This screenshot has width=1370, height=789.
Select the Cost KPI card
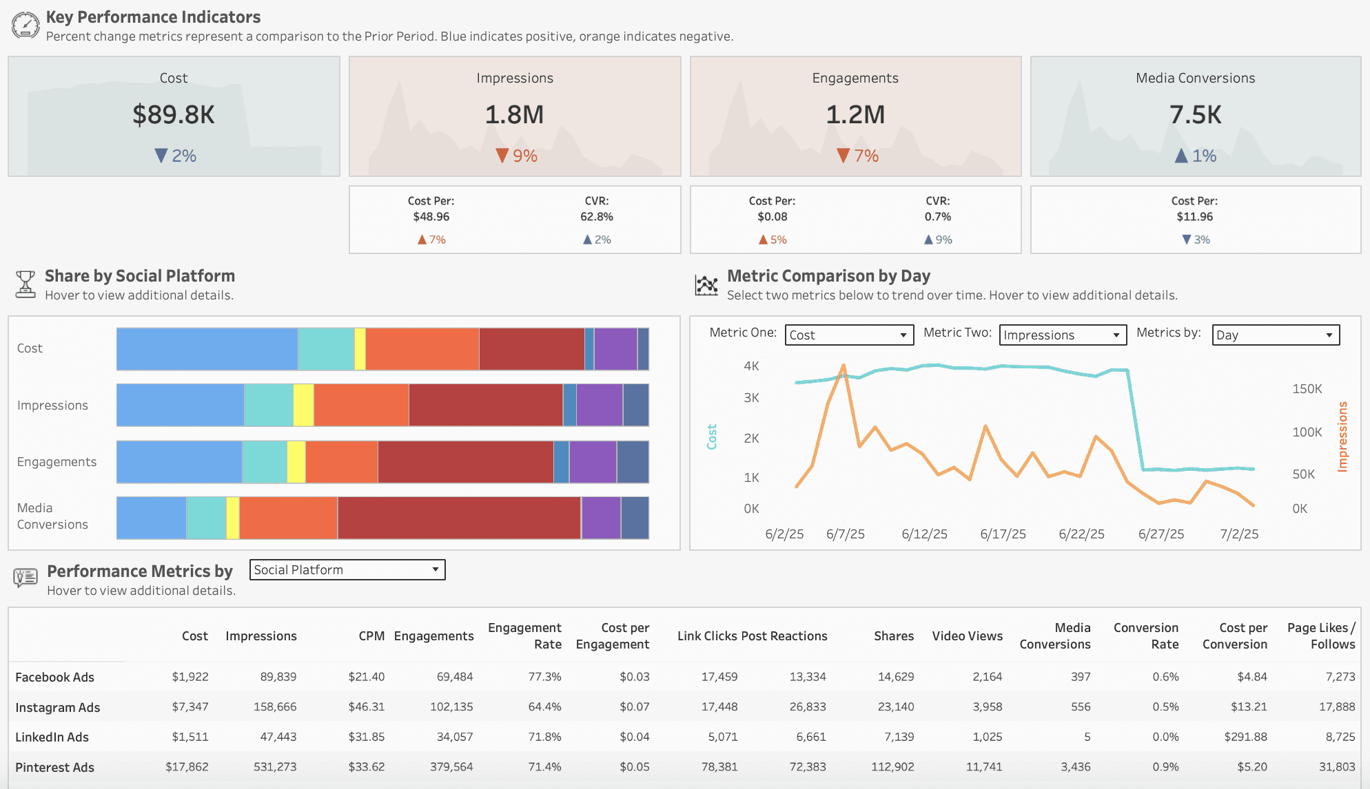click(x=174, y=116)
